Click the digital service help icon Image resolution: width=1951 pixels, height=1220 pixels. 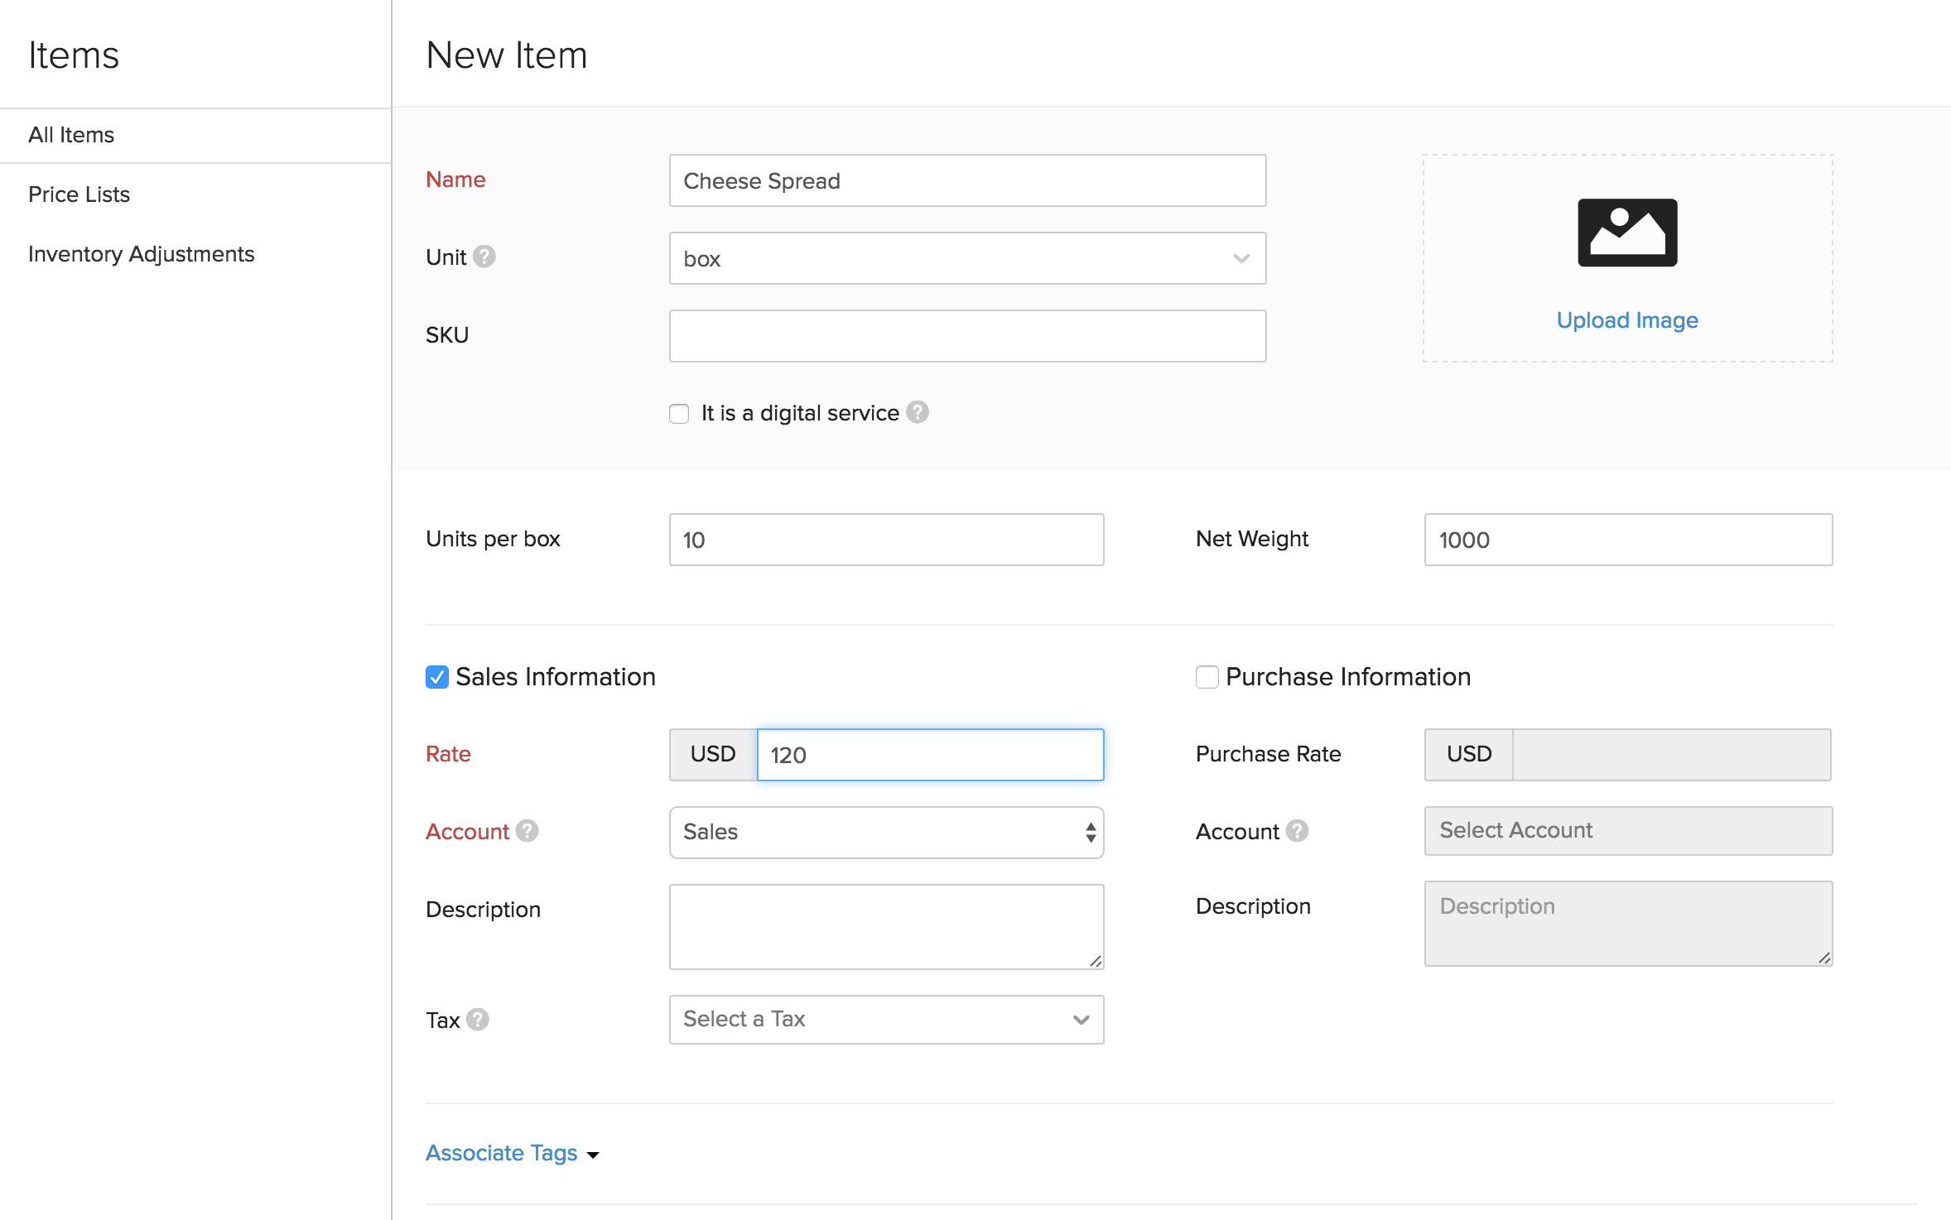click(918, 412)
